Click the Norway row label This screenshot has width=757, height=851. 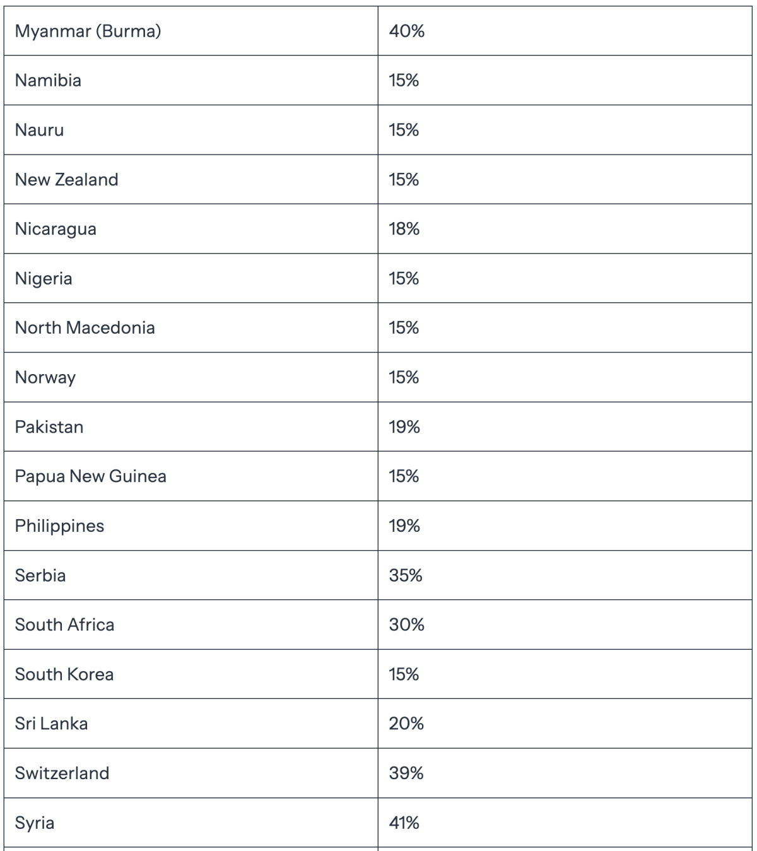pyautogui.click(x=45, y=377)
